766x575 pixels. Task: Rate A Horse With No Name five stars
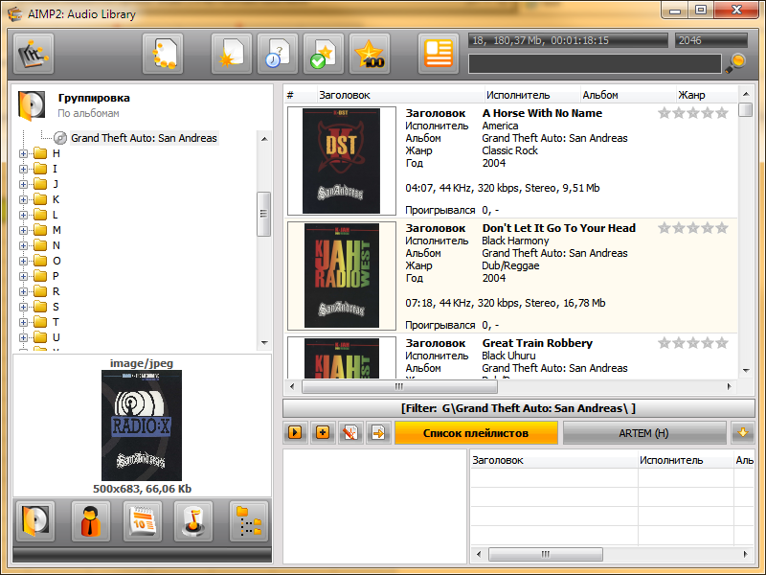pos(722,113)
